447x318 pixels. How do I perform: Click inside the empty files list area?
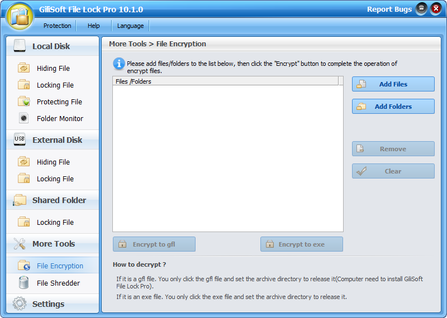coord(228,158)
